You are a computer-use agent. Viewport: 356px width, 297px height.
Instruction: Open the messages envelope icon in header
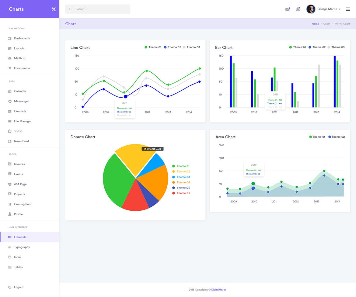[x=287, y=9]
